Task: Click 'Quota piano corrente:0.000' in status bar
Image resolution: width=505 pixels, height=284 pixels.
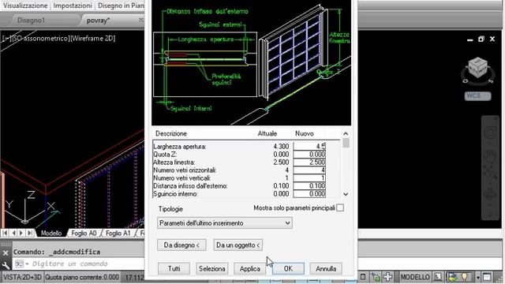Action: [82, 277]
